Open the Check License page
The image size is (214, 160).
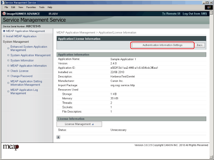19,71
